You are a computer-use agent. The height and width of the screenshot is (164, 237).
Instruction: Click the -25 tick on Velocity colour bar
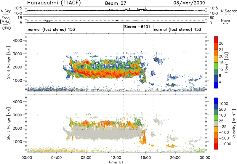[x=222, y=127]
